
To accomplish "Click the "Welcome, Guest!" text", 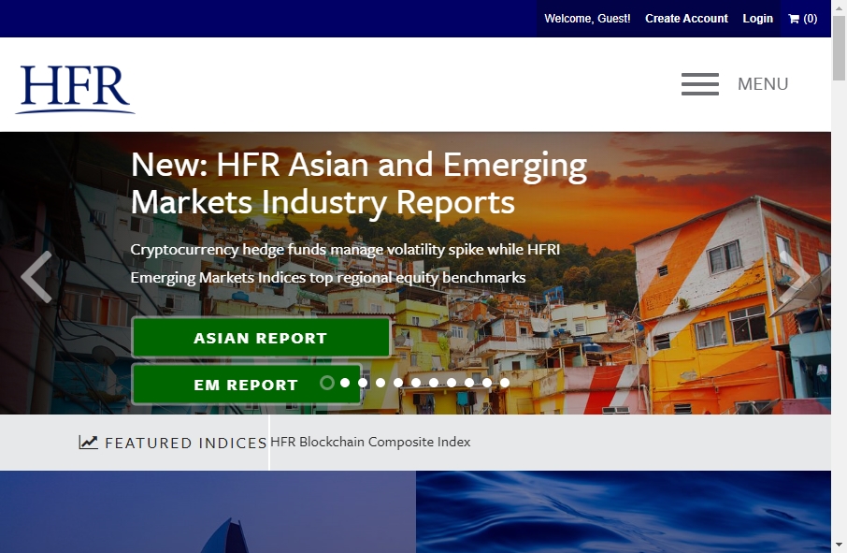I will (587, 19).
